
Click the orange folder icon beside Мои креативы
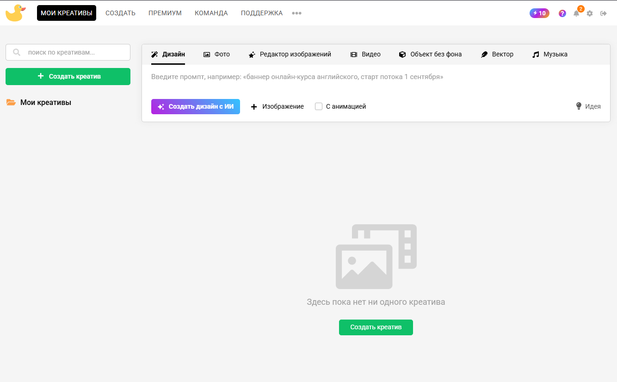pyautogui.click(x=11, y=103)
